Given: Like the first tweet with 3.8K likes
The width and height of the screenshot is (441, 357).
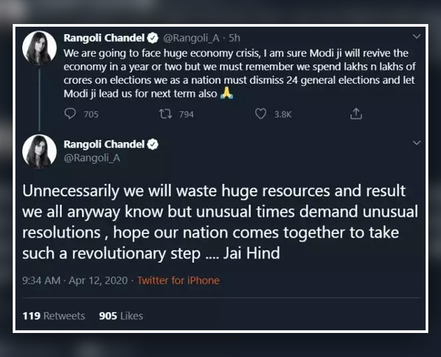Looking at the screenshot, I should pyautogui.click(x=261, y=114).
